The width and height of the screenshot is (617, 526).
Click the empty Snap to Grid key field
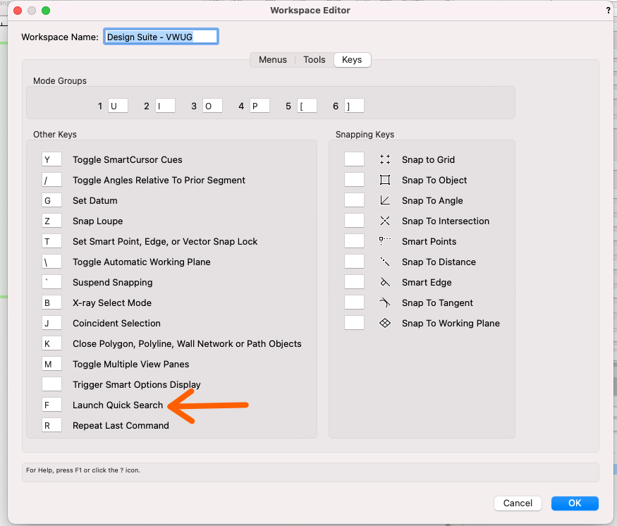(x=354, y=159)
